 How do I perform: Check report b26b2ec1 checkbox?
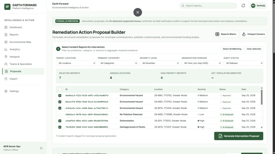coord(60,115)
